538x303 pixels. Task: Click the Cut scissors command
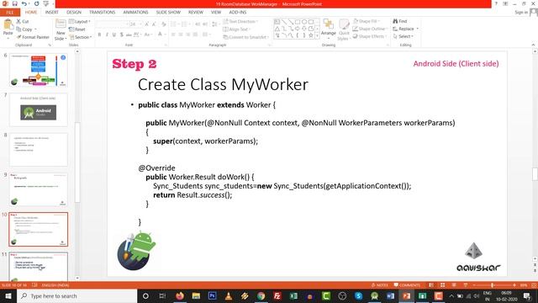(23, 21)
